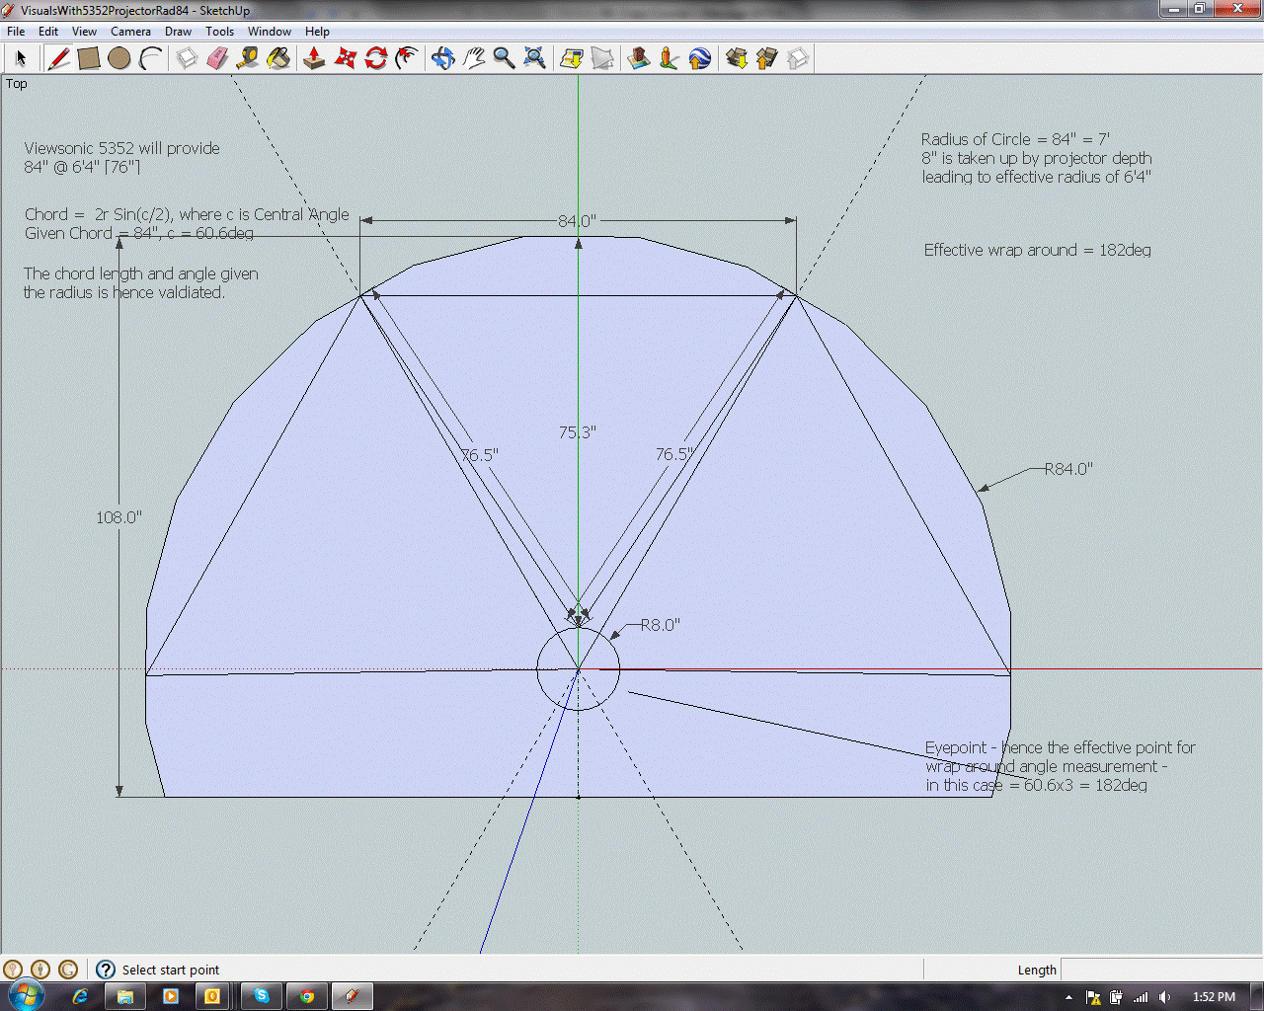Viewport: 1264px width, 1011px height.
Task: Select the Paint Bucket tool
Action: (x=278, y=59)
